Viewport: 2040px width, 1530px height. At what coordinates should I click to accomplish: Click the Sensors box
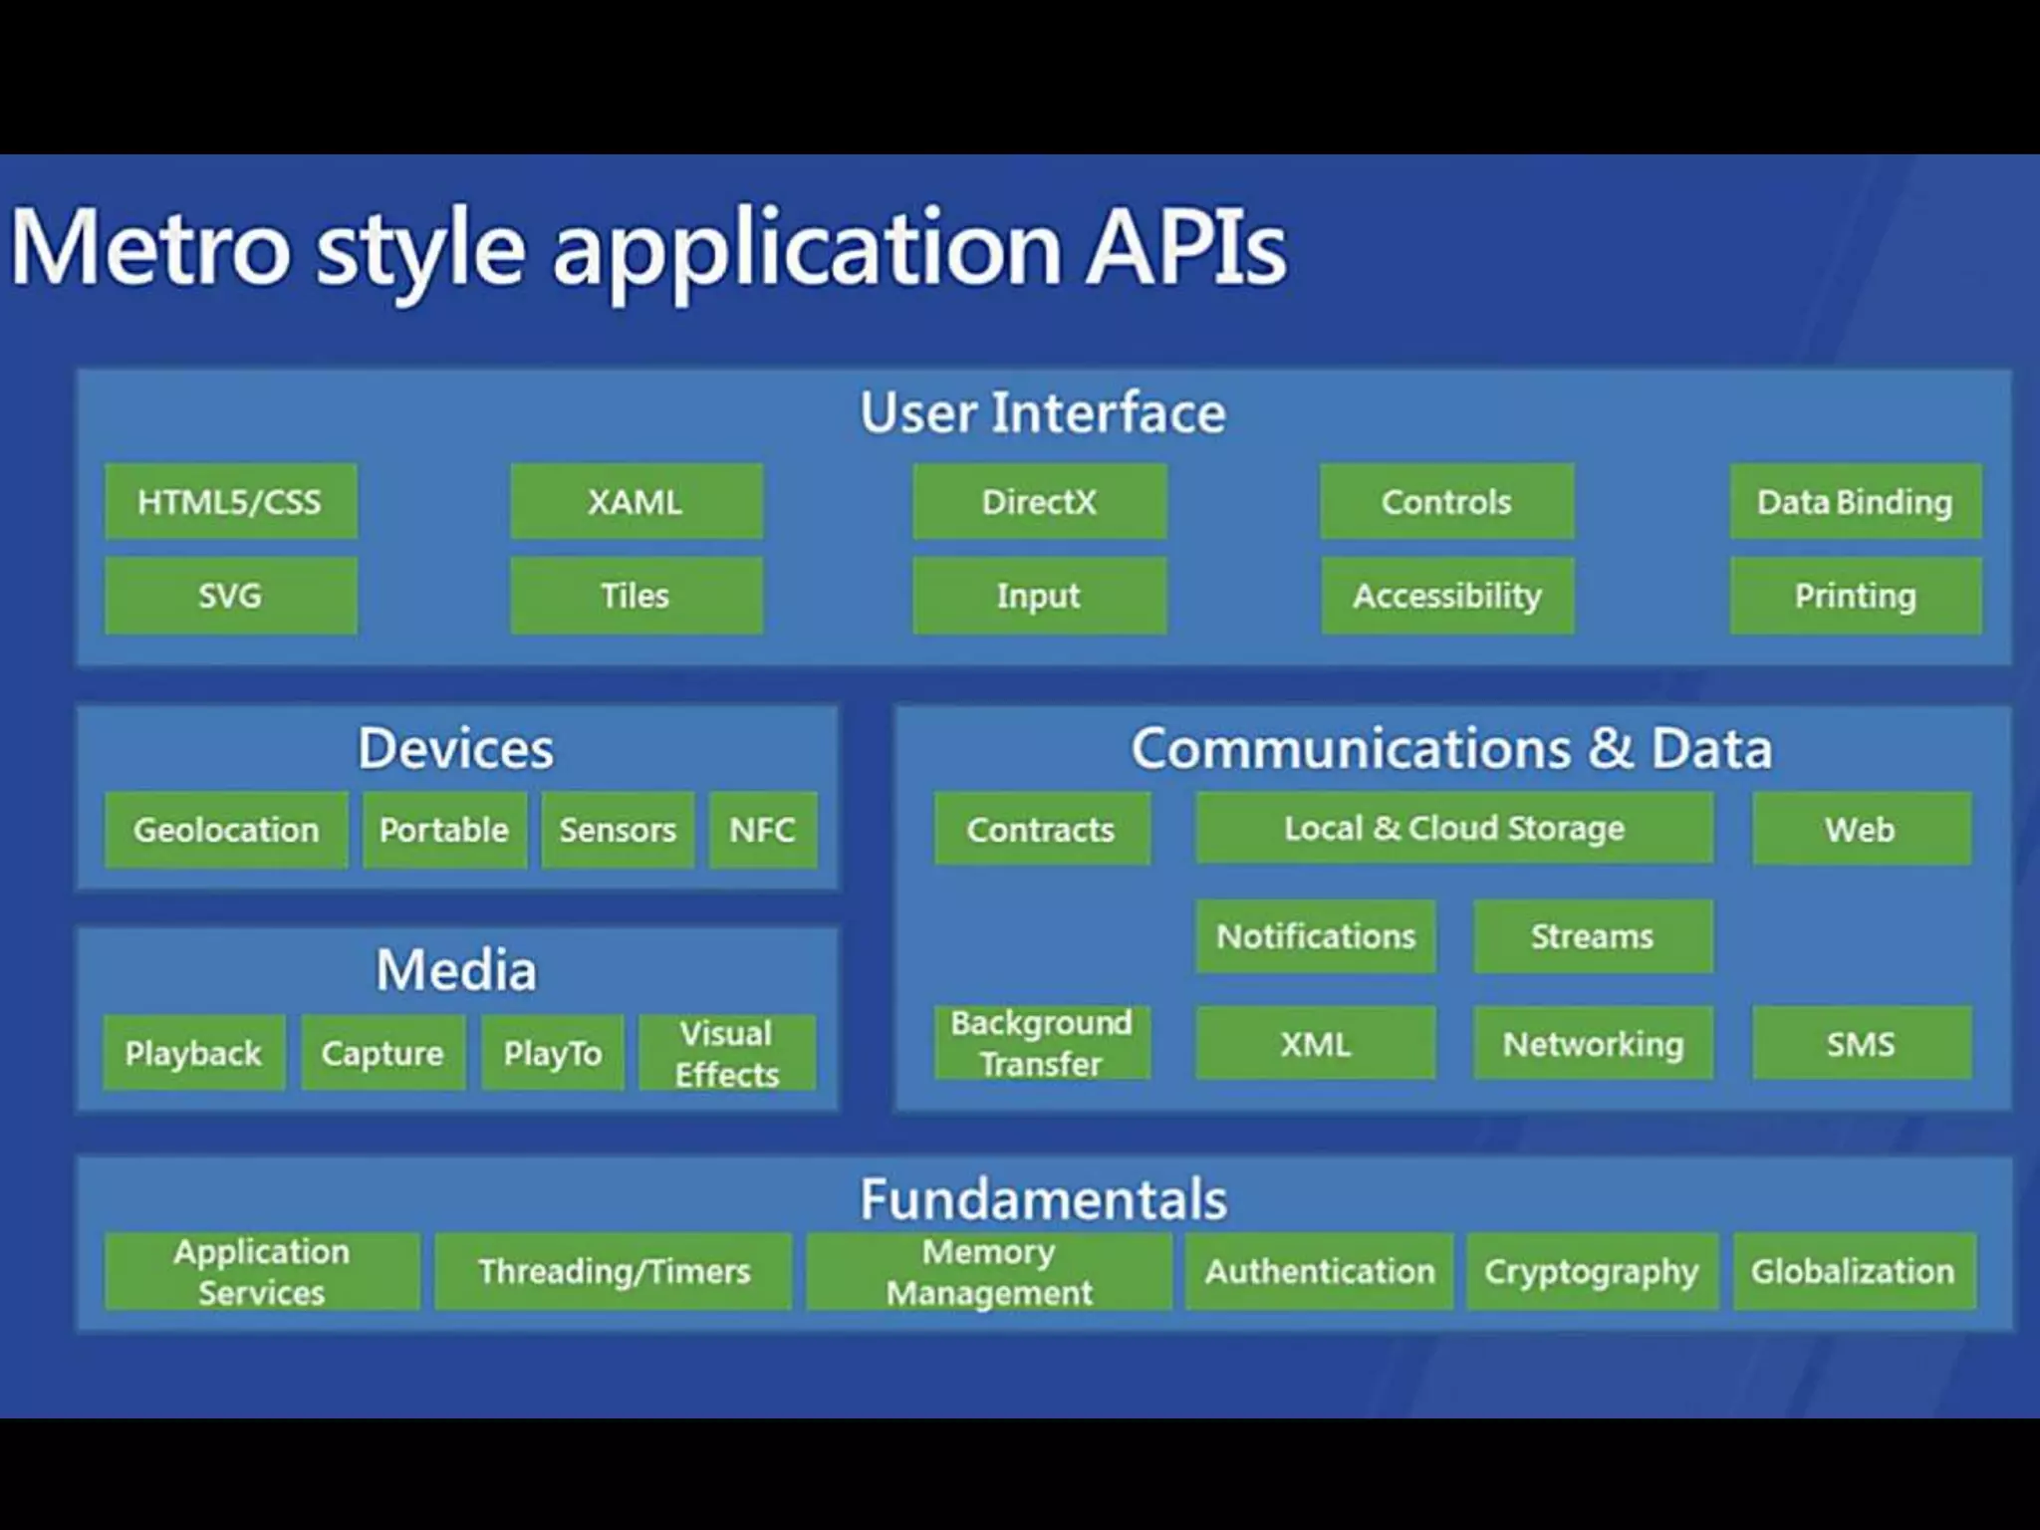click(x=617, y=830)
